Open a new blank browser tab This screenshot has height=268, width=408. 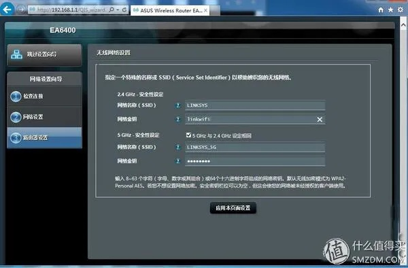(215, 10)
